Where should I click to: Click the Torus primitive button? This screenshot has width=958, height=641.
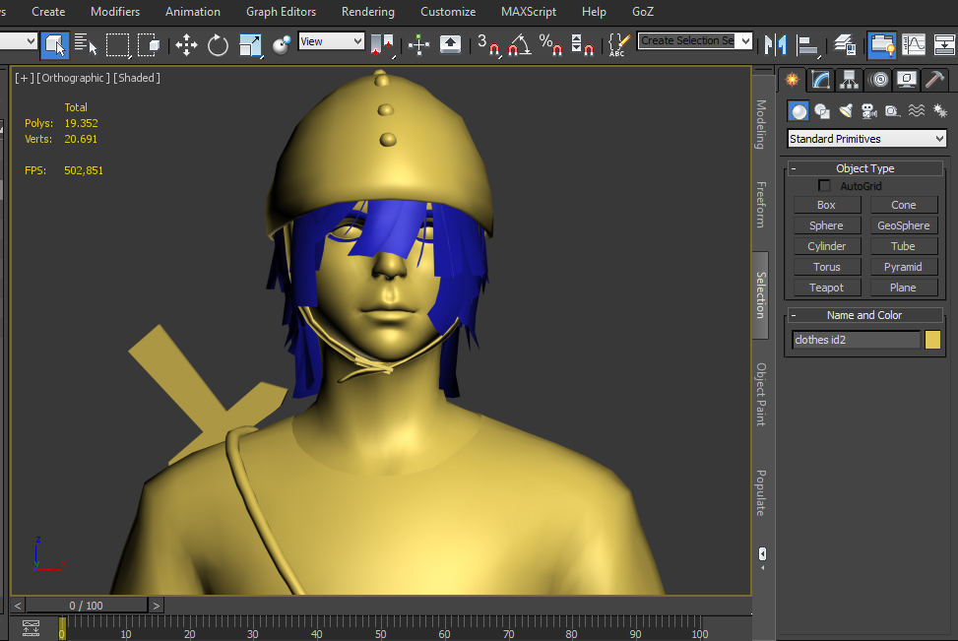[827, 267]
